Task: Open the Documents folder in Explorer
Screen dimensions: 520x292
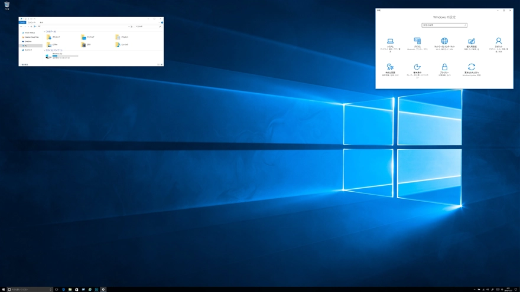Action: 122,37
